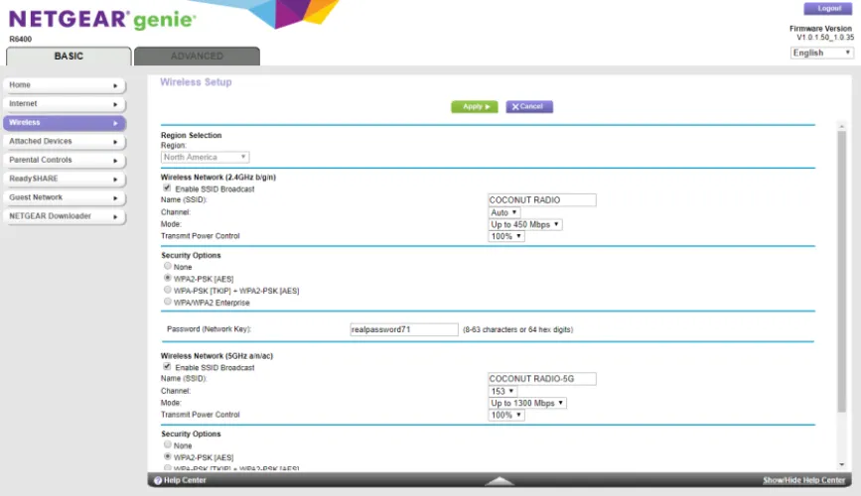Select the WPA/WPA2 Enterprise radio option
The width and height of the screenshot is (861, 496).
click(x=167, y=303)
